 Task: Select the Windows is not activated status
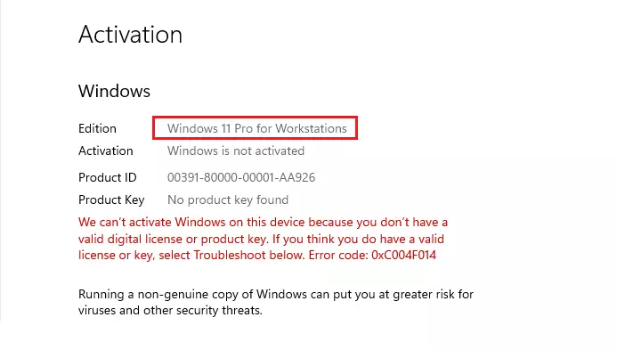tap(236, 151)
